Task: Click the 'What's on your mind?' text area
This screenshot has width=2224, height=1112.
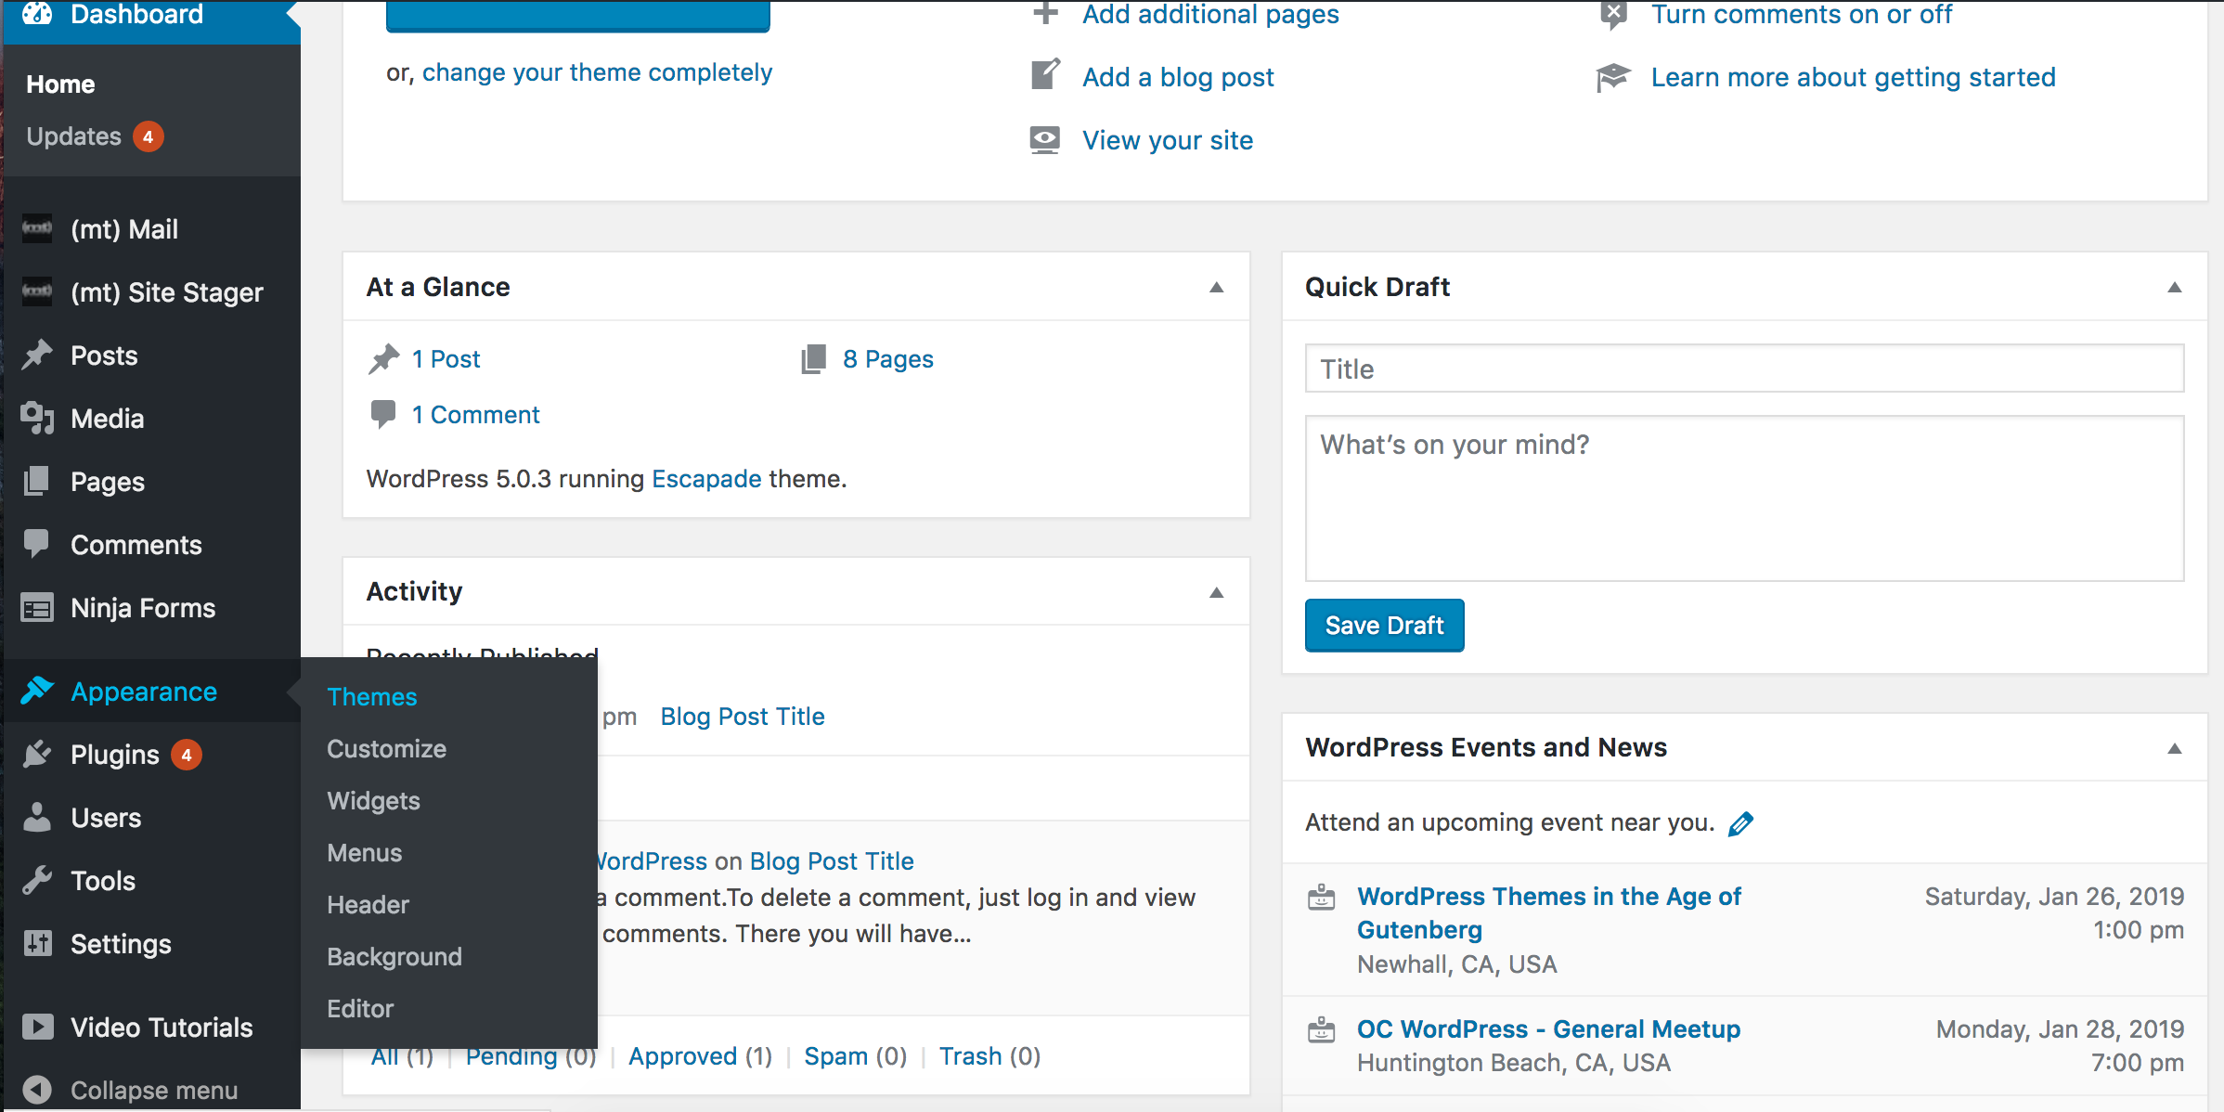Action: pos(1745,498)
